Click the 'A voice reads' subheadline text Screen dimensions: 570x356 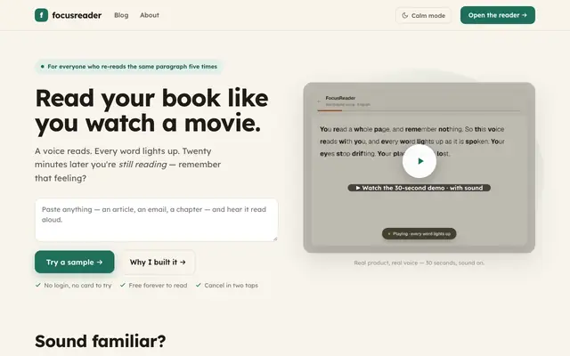click(128, 165)
